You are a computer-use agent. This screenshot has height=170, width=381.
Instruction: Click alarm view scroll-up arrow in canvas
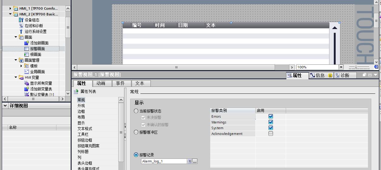pos(335,28)
